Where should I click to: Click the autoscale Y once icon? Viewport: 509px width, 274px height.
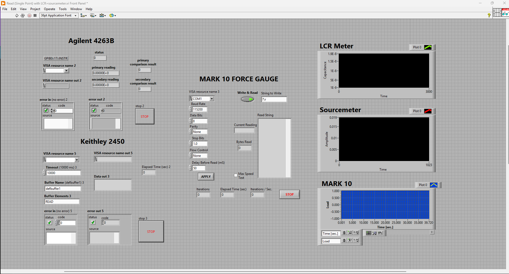(350, 240)
